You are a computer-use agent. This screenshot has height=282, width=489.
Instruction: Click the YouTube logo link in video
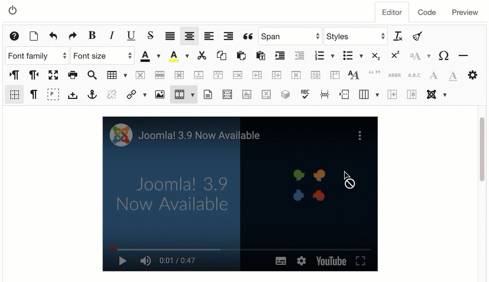pos(331,261)
